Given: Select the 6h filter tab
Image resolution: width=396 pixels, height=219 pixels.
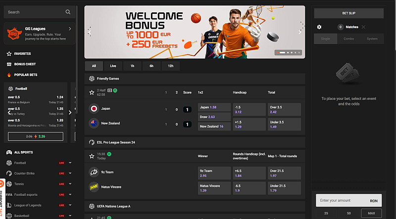Looking at the screenshot, I should (x=151, y=66).
